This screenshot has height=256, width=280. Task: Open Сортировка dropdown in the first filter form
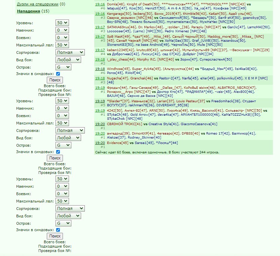(x=70, y=52)
